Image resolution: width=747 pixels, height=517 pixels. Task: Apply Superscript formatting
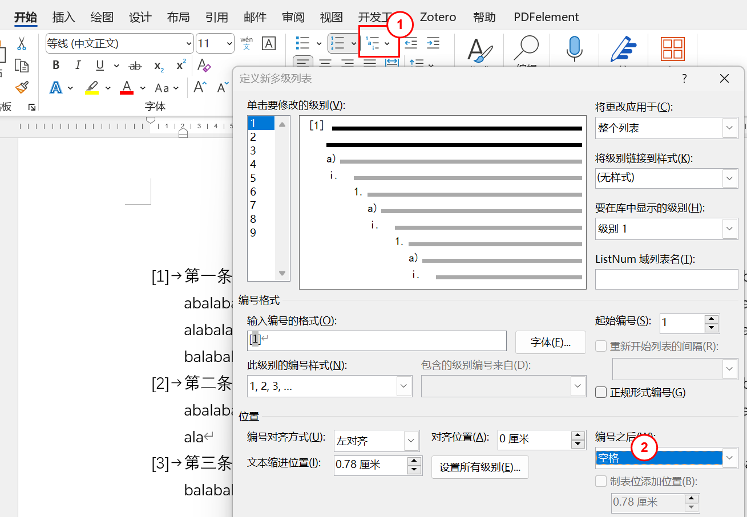tap(181, 65)
